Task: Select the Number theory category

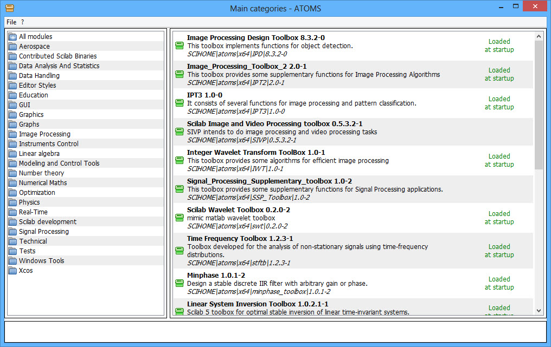Action: [86, 173]
